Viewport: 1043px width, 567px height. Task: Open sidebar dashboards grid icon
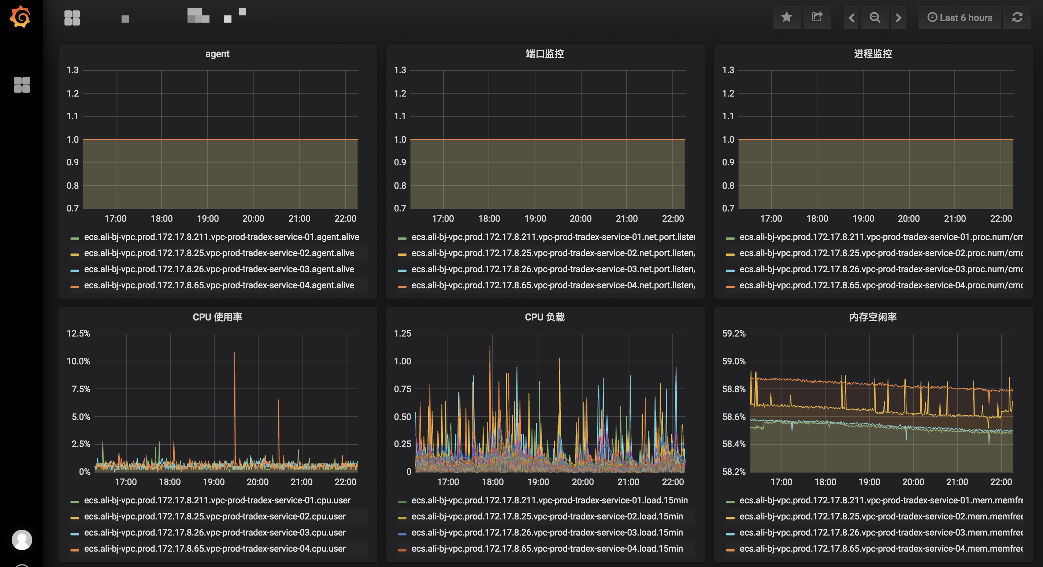22,85
